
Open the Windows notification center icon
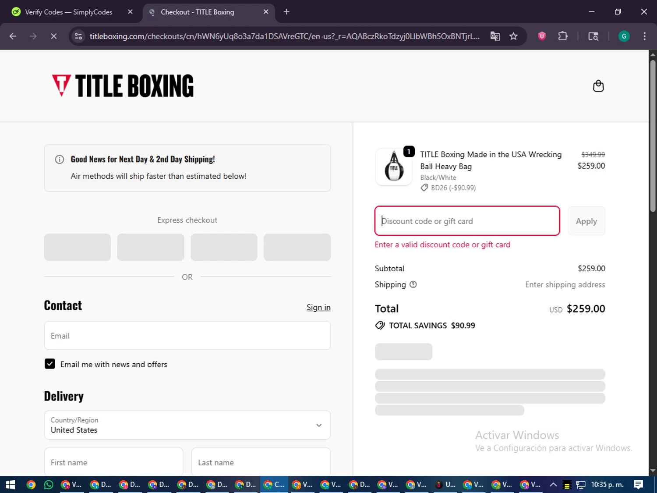point(638,484)
